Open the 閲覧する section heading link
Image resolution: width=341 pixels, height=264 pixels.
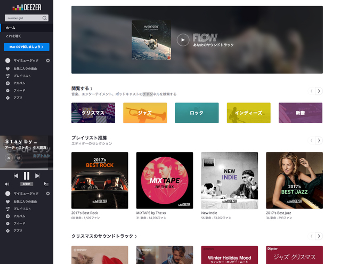click(82, 89)
